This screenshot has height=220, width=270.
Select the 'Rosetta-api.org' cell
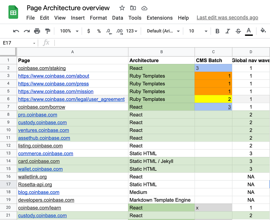tap(73, 184)
